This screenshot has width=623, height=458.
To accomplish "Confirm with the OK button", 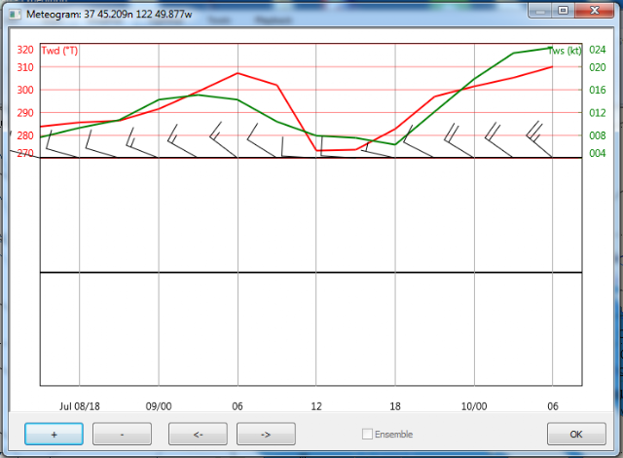I will click(x=576, y=434).
